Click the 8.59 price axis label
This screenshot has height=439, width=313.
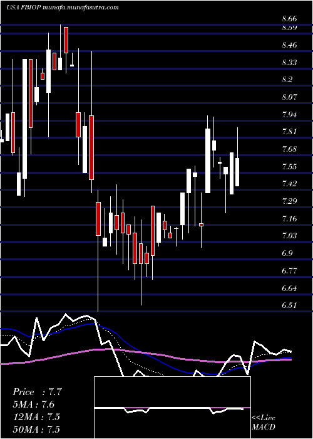pyautogui.click(x=289, y=28)
